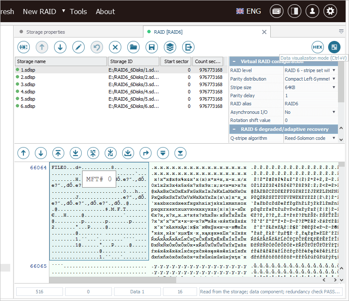The height and width of the screenshot is (301, 349).
Task: Select the 3.sdlsp storage row
Action: coord(28,84)
